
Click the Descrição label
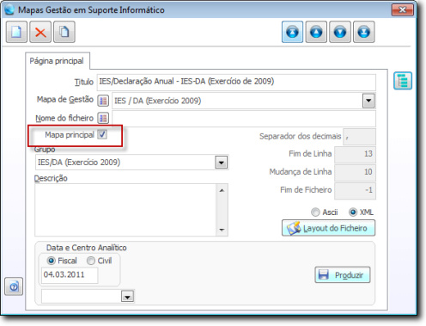coord(51,178)
